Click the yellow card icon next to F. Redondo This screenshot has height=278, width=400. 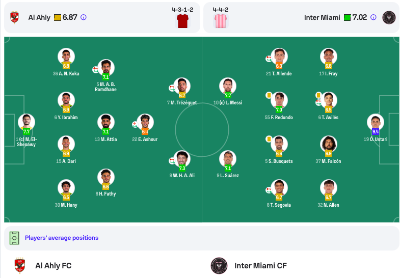[x=269, y=95]
